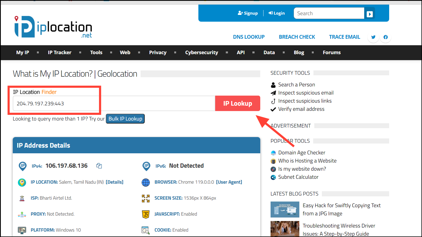422x237 pixels.
Task: Open the Twitter icon link
Action: pos(373,37)
